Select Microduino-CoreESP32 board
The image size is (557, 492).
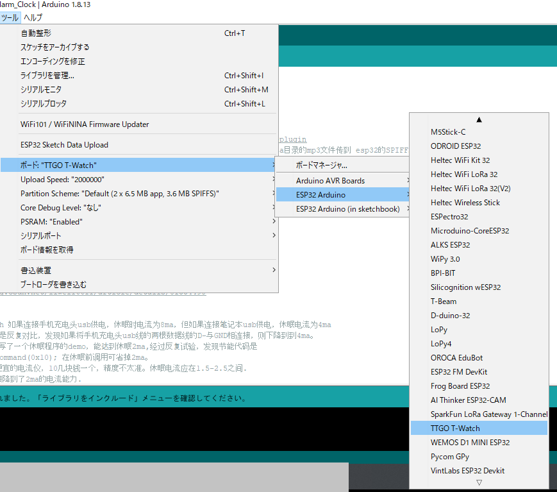pos(479,231)
